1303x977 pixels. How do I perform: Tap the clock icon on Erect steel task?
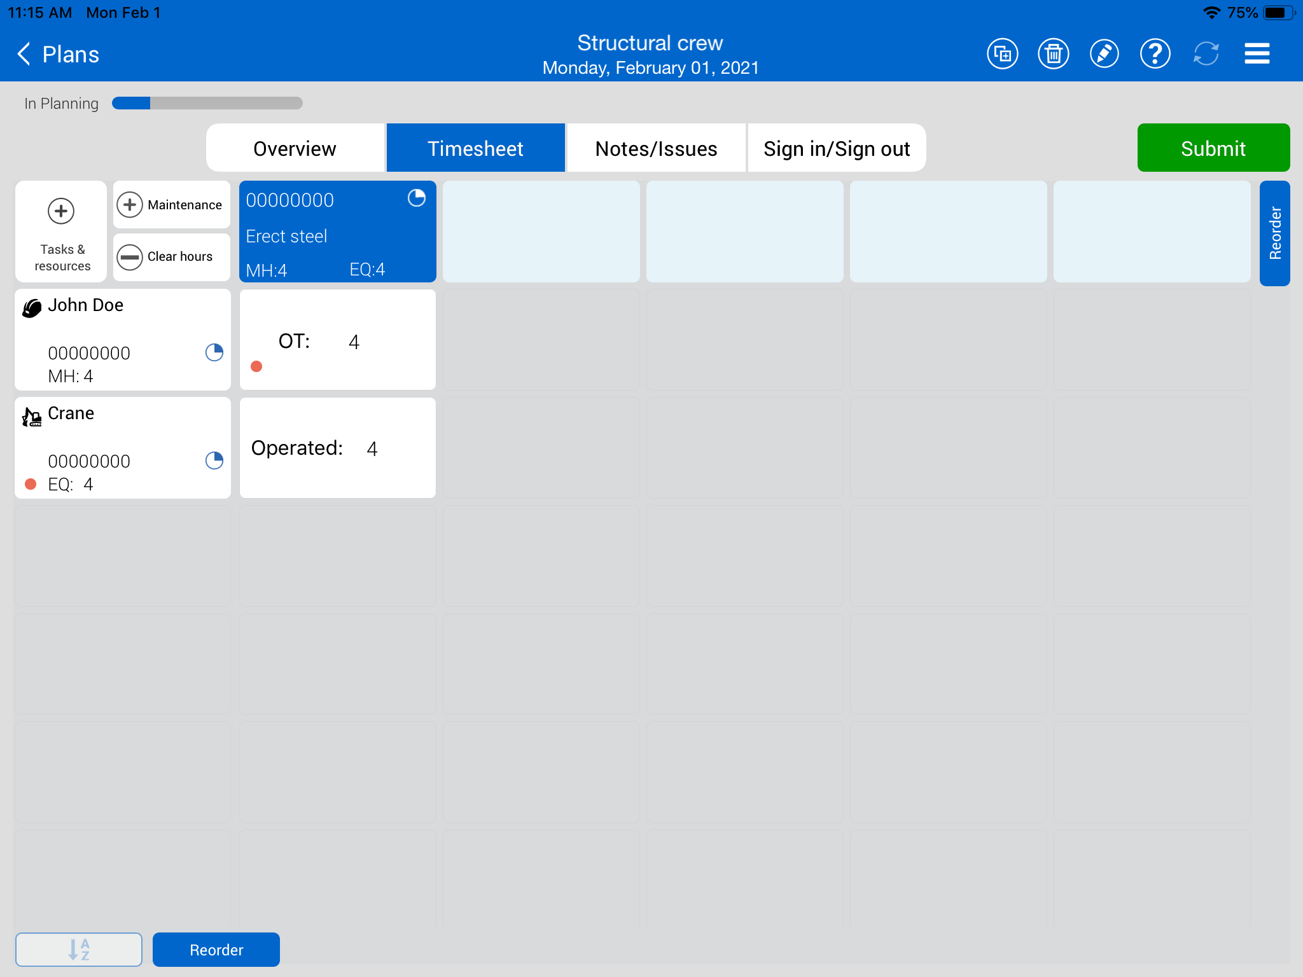(x=417, y=198)
